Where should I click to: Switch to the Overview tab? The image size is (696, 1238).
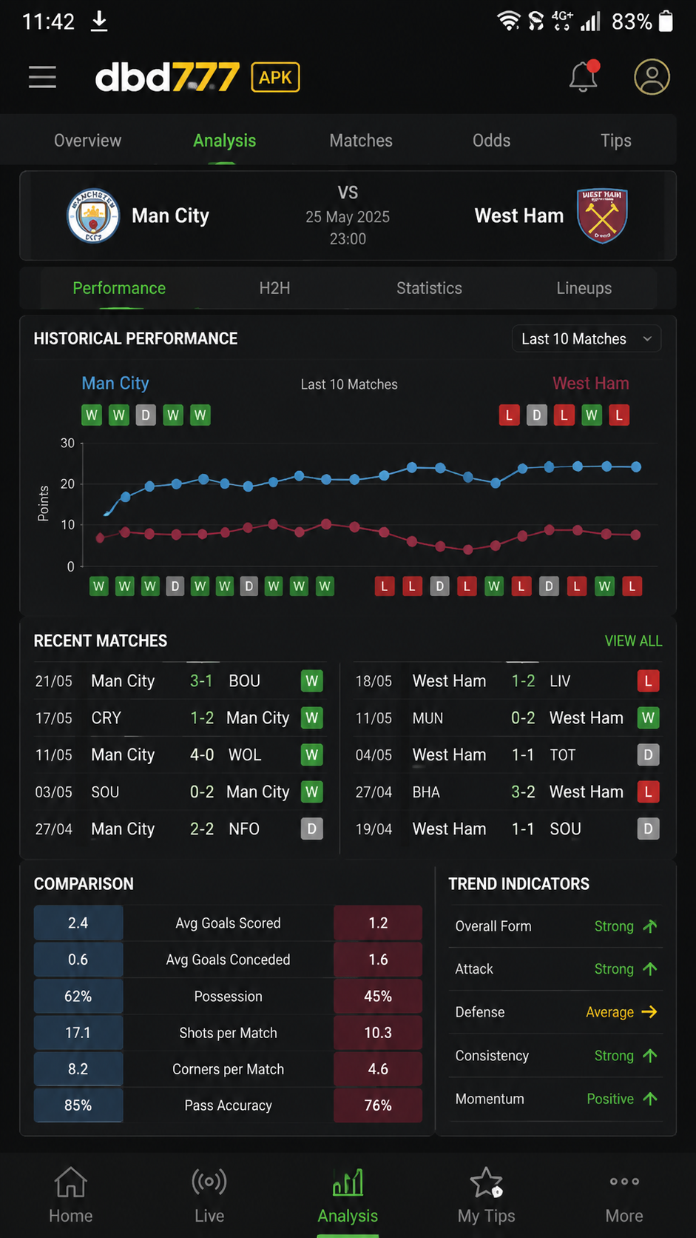87,141
